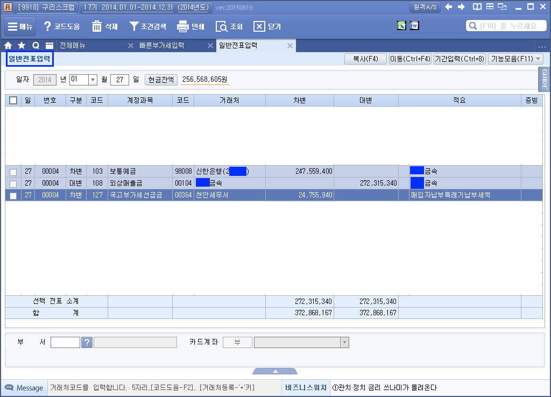The image size is (551, 397).
Task: Click the 272,315,340 credit cell in 외상매출금 row
Action: [366, 183]
